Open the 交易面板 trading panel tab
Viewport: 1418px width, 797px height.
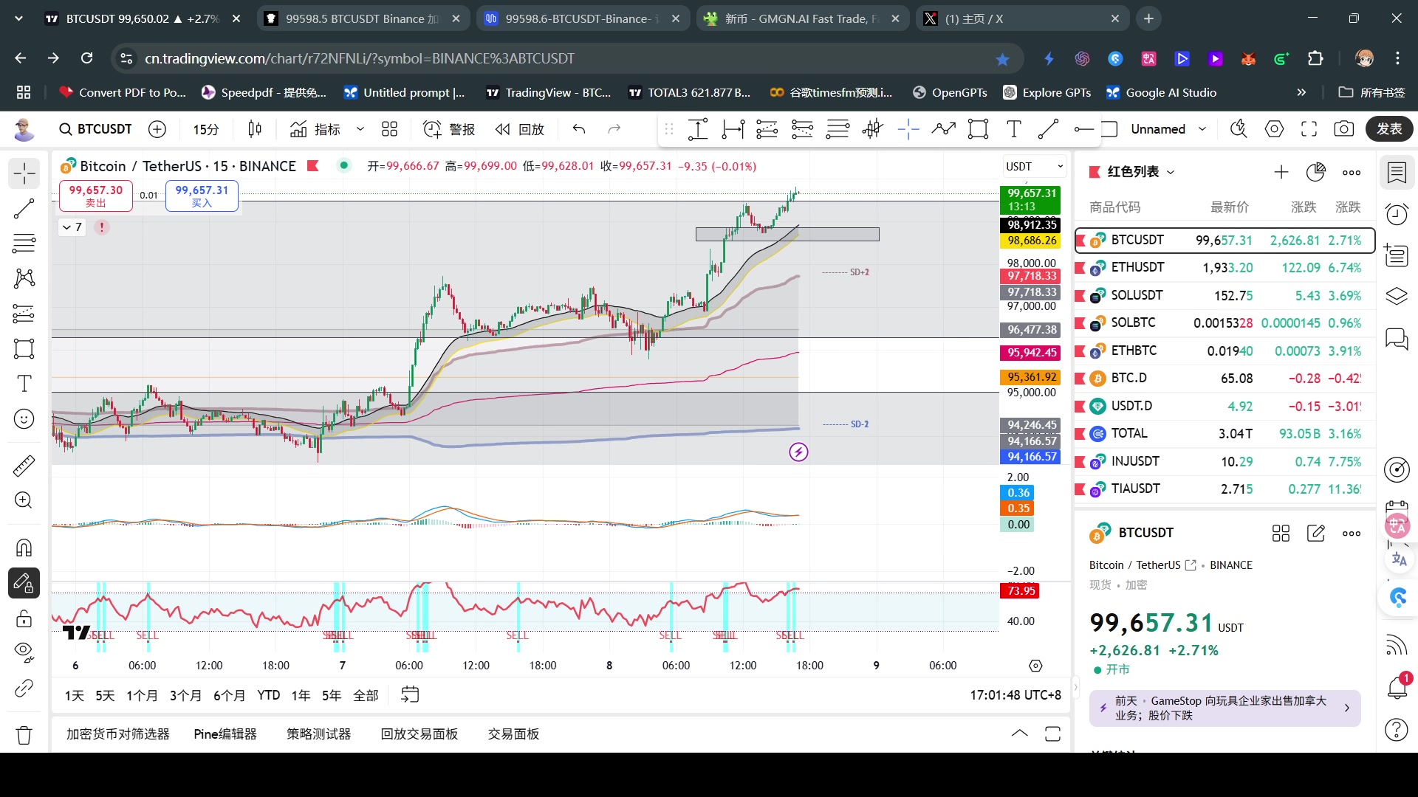(x=513, y=734)
